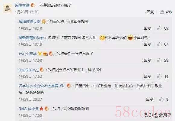Open 名字这么长应该不会重复了叭 profile

42,86
